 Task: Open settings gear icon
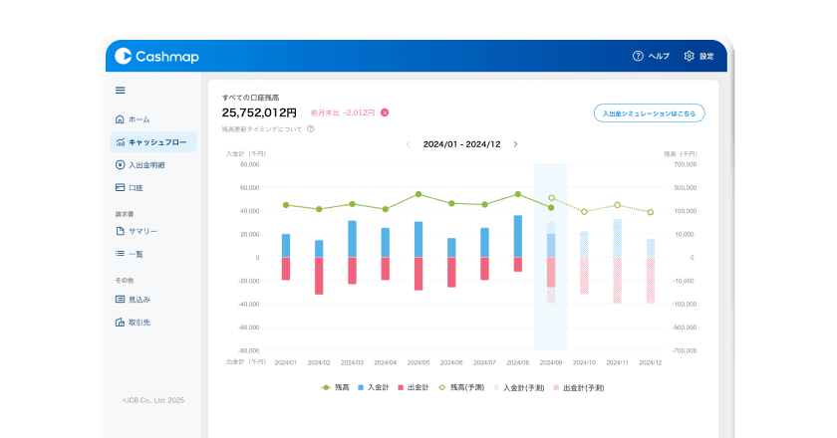(689, 56)
